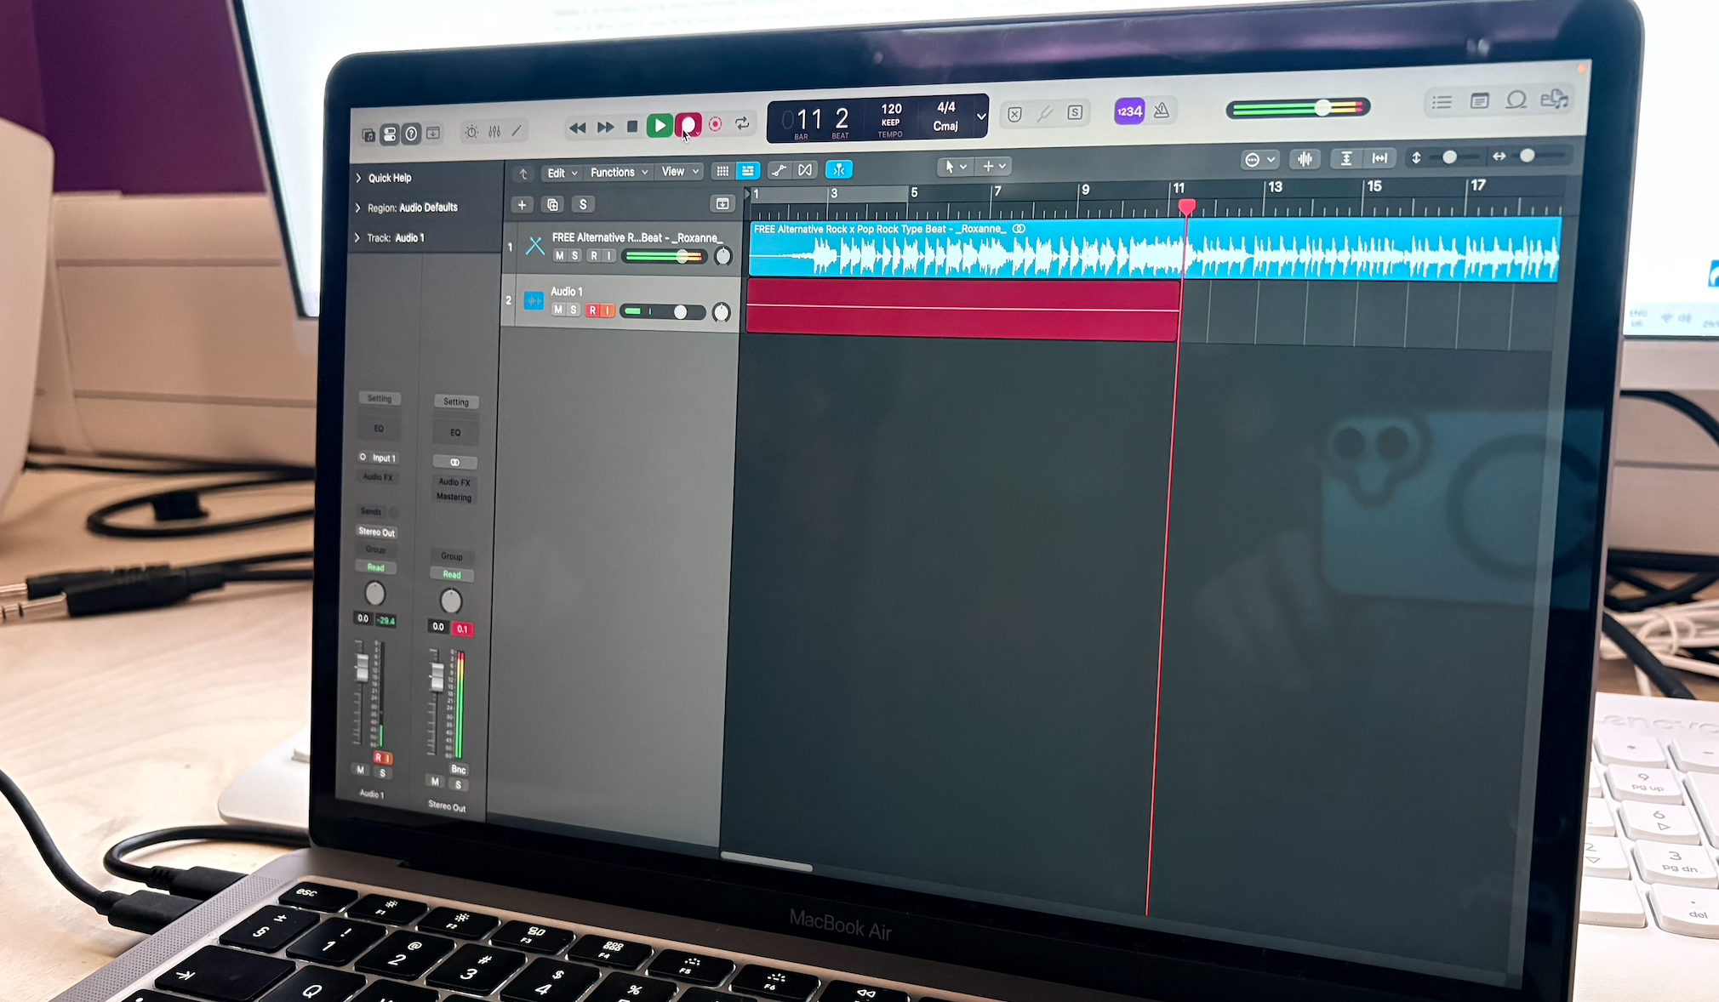The image size is (1719, 1002).
Task: Open the Library panel icon
Action: pyautogui.click(x=368, y=134)
